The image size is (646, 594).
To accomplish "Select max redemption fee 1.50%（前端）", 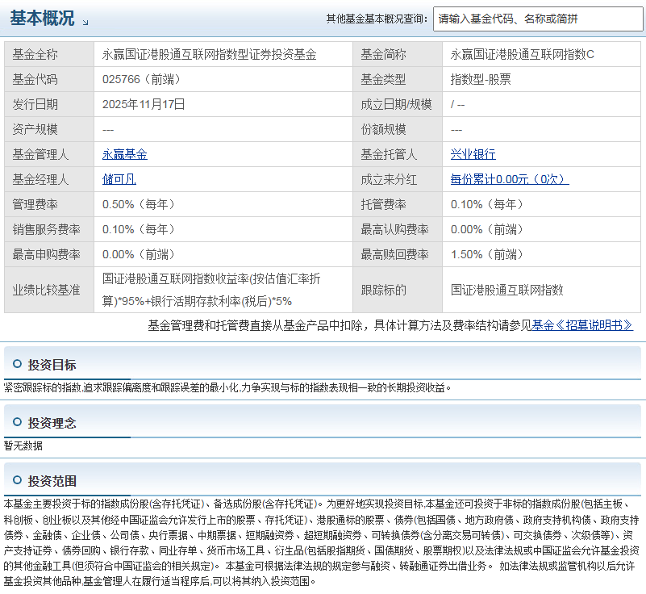I will click(487, 254).
